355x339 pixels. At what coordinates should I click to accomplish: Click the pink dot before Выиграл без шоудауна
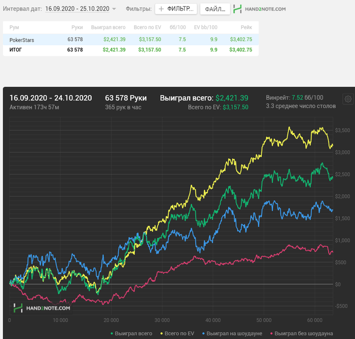point(271,333)
